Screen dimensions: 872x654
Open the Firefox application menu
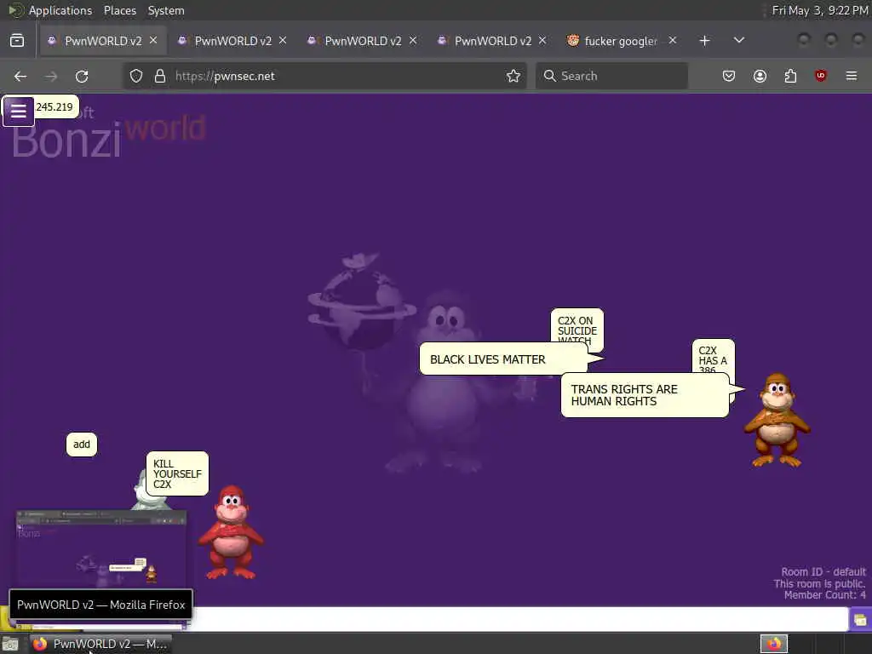(852, 76)
